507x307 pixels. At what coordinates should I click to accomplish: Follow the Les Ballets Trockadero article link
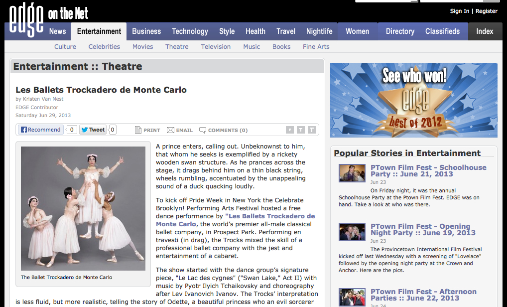(270, 216)
